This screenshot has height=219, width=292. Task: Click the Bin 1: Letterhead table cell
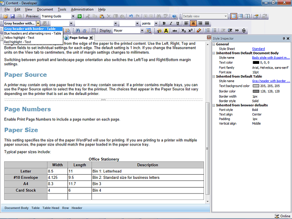tap(147, 172)
